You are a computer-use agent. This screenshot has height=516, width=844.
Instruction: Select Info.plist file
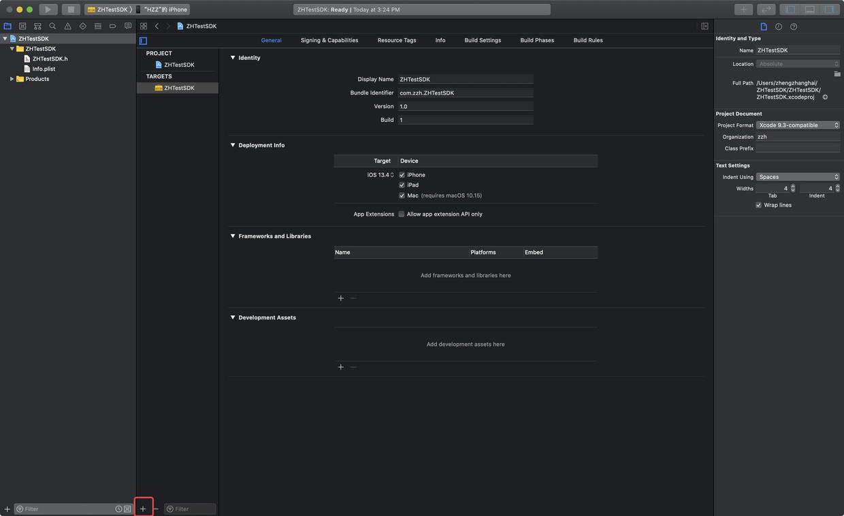pos(44,69)
